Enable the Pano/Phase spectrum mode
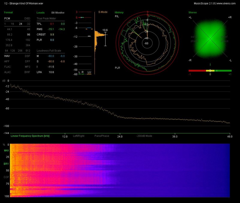240x203 pixels. pyautogui.click(x=102, y=136)
